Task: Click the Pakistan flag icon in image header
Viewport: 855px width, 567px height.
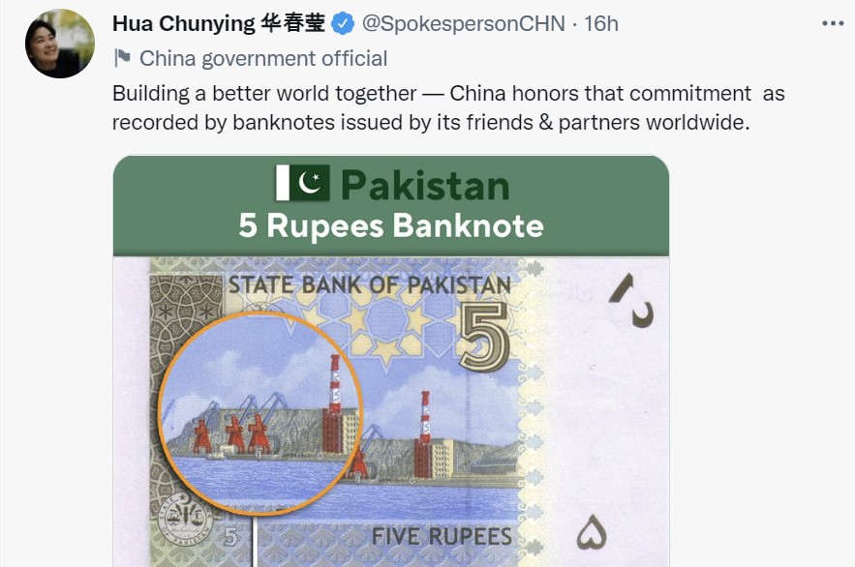Action: (302, 183)
